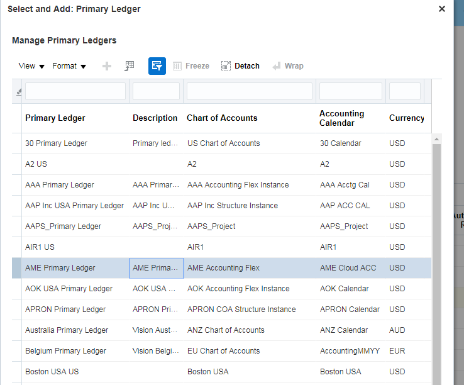The height and width of the screenshot is (385, 464).
Task: Select the Australia Primary Ledger row
Action: pos(67,330)
